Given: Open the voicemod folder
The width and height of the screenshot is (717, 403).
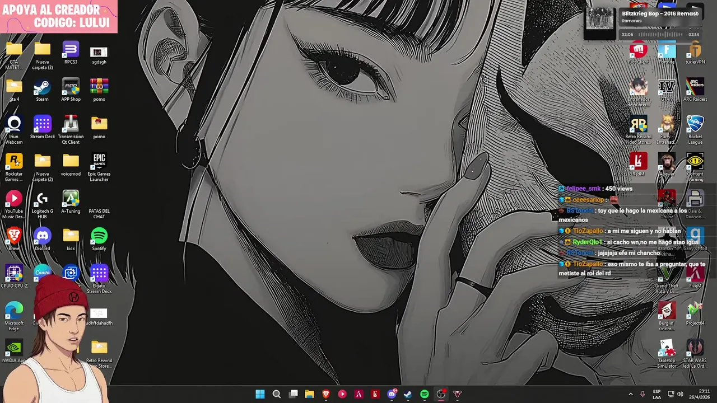Looking at the screenshot, I should click(71, 166).
